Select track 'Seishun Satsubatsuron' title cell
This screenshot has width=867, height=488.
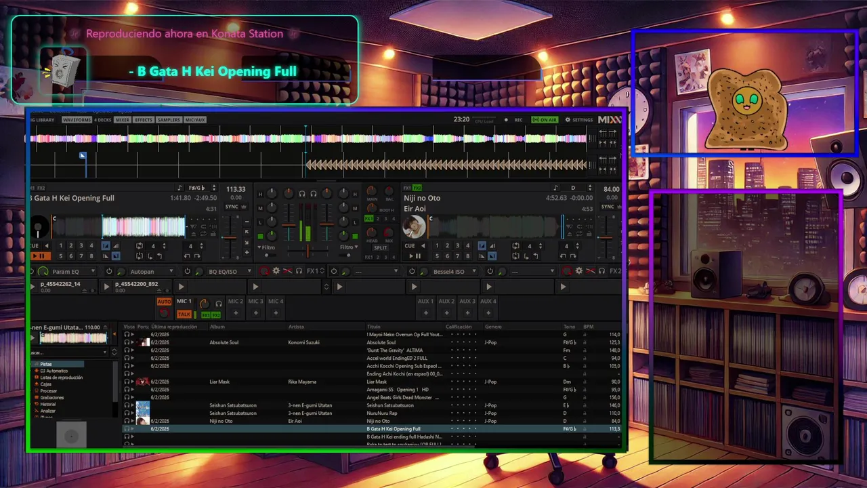click(x=389, y=405)
